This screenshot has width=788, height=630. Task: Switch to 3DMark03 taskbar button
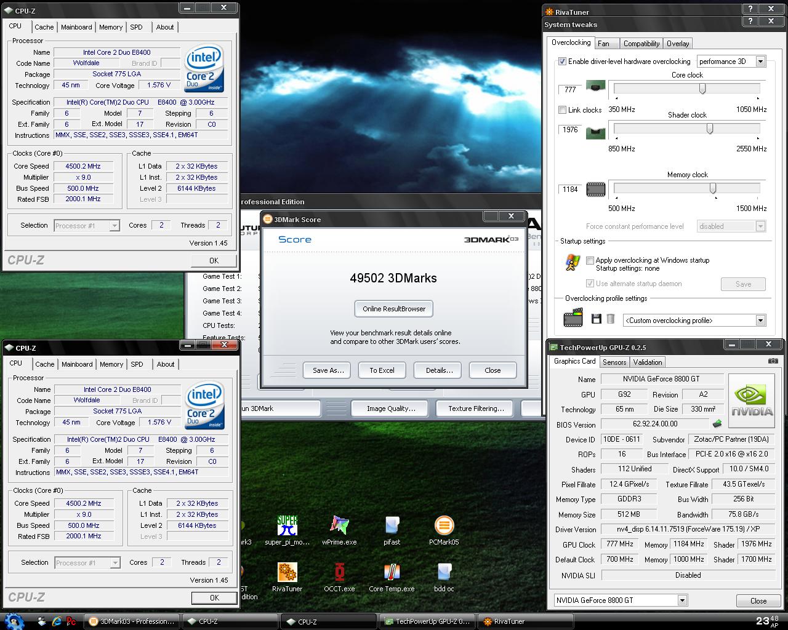(x=132, y=621)
